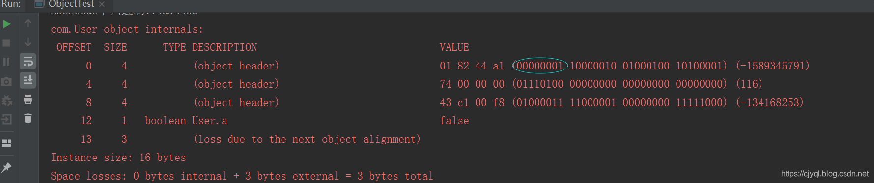Click the OFFSET column header text

74,47
